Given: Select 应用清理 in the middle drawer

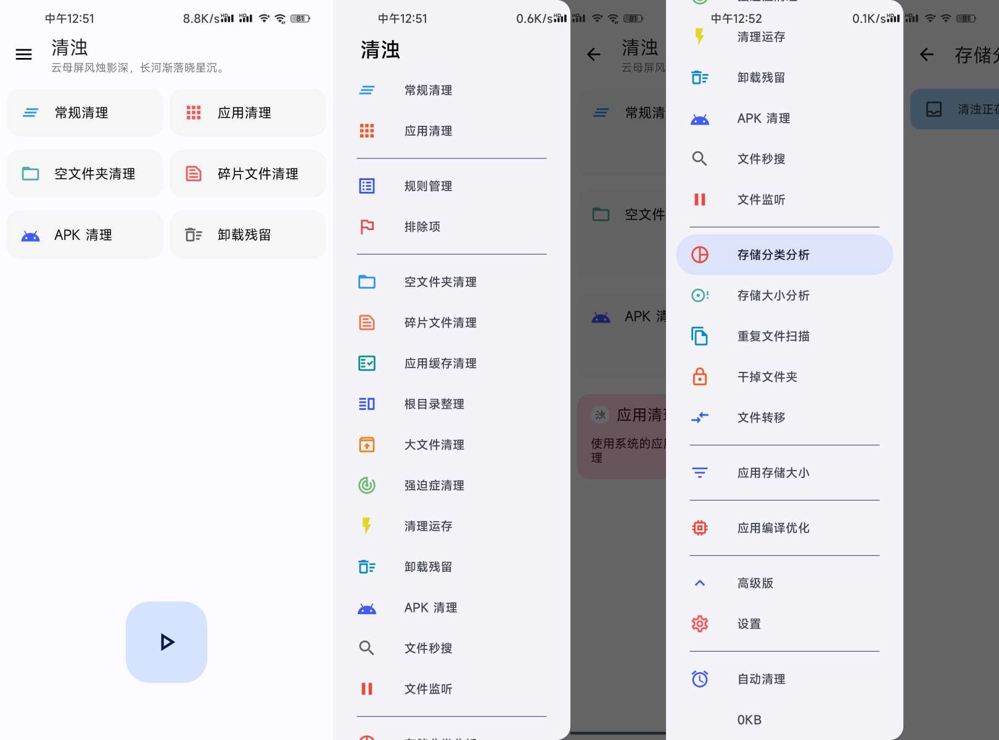Looking at the screenshot, I should tap(451, 131).
